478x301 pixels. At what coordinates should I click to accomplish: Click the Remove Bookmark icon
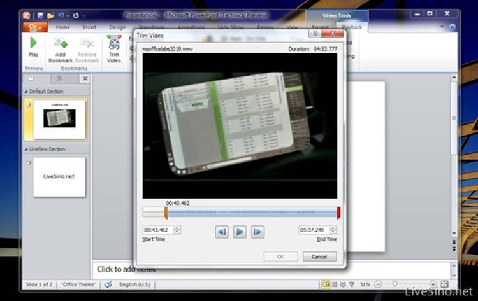tap(87, 43)
